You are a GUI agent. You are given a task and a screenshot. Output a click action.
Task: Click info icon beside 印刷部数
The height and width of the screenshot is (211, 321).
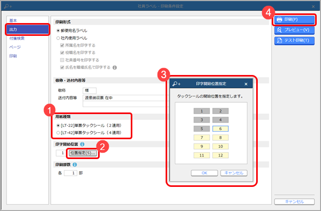(x=74, y=164)
